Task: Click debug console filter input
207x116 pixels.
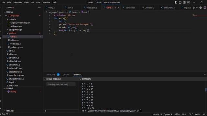Action: pyautogui.click(x=61, y=84)
